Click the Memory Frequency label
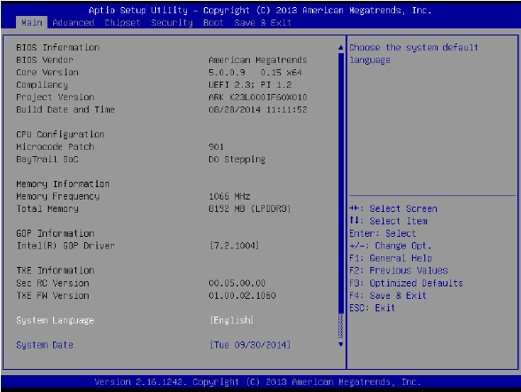The height and width of the screenshot is (392, 521). 58,196
